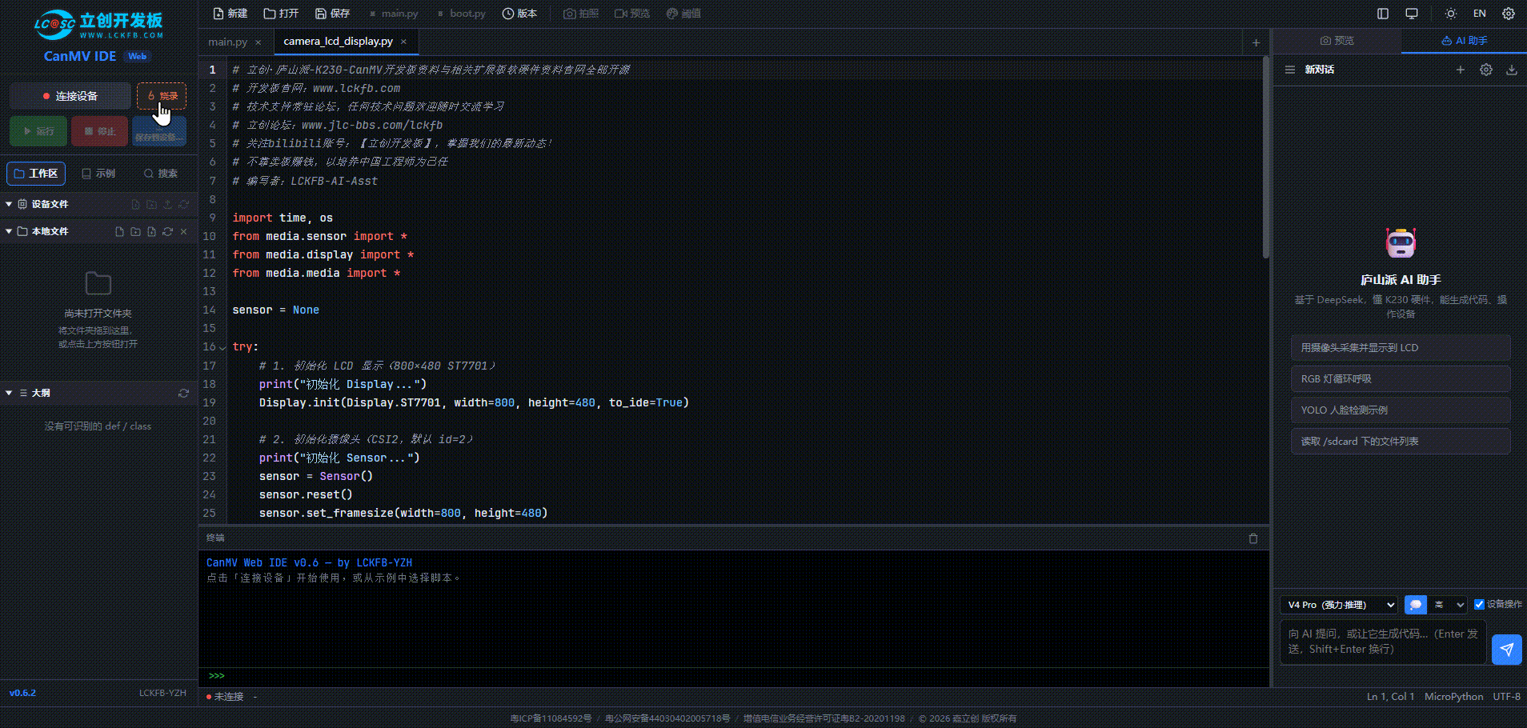Export AI conversation with download icon

tap(1512, 70)
